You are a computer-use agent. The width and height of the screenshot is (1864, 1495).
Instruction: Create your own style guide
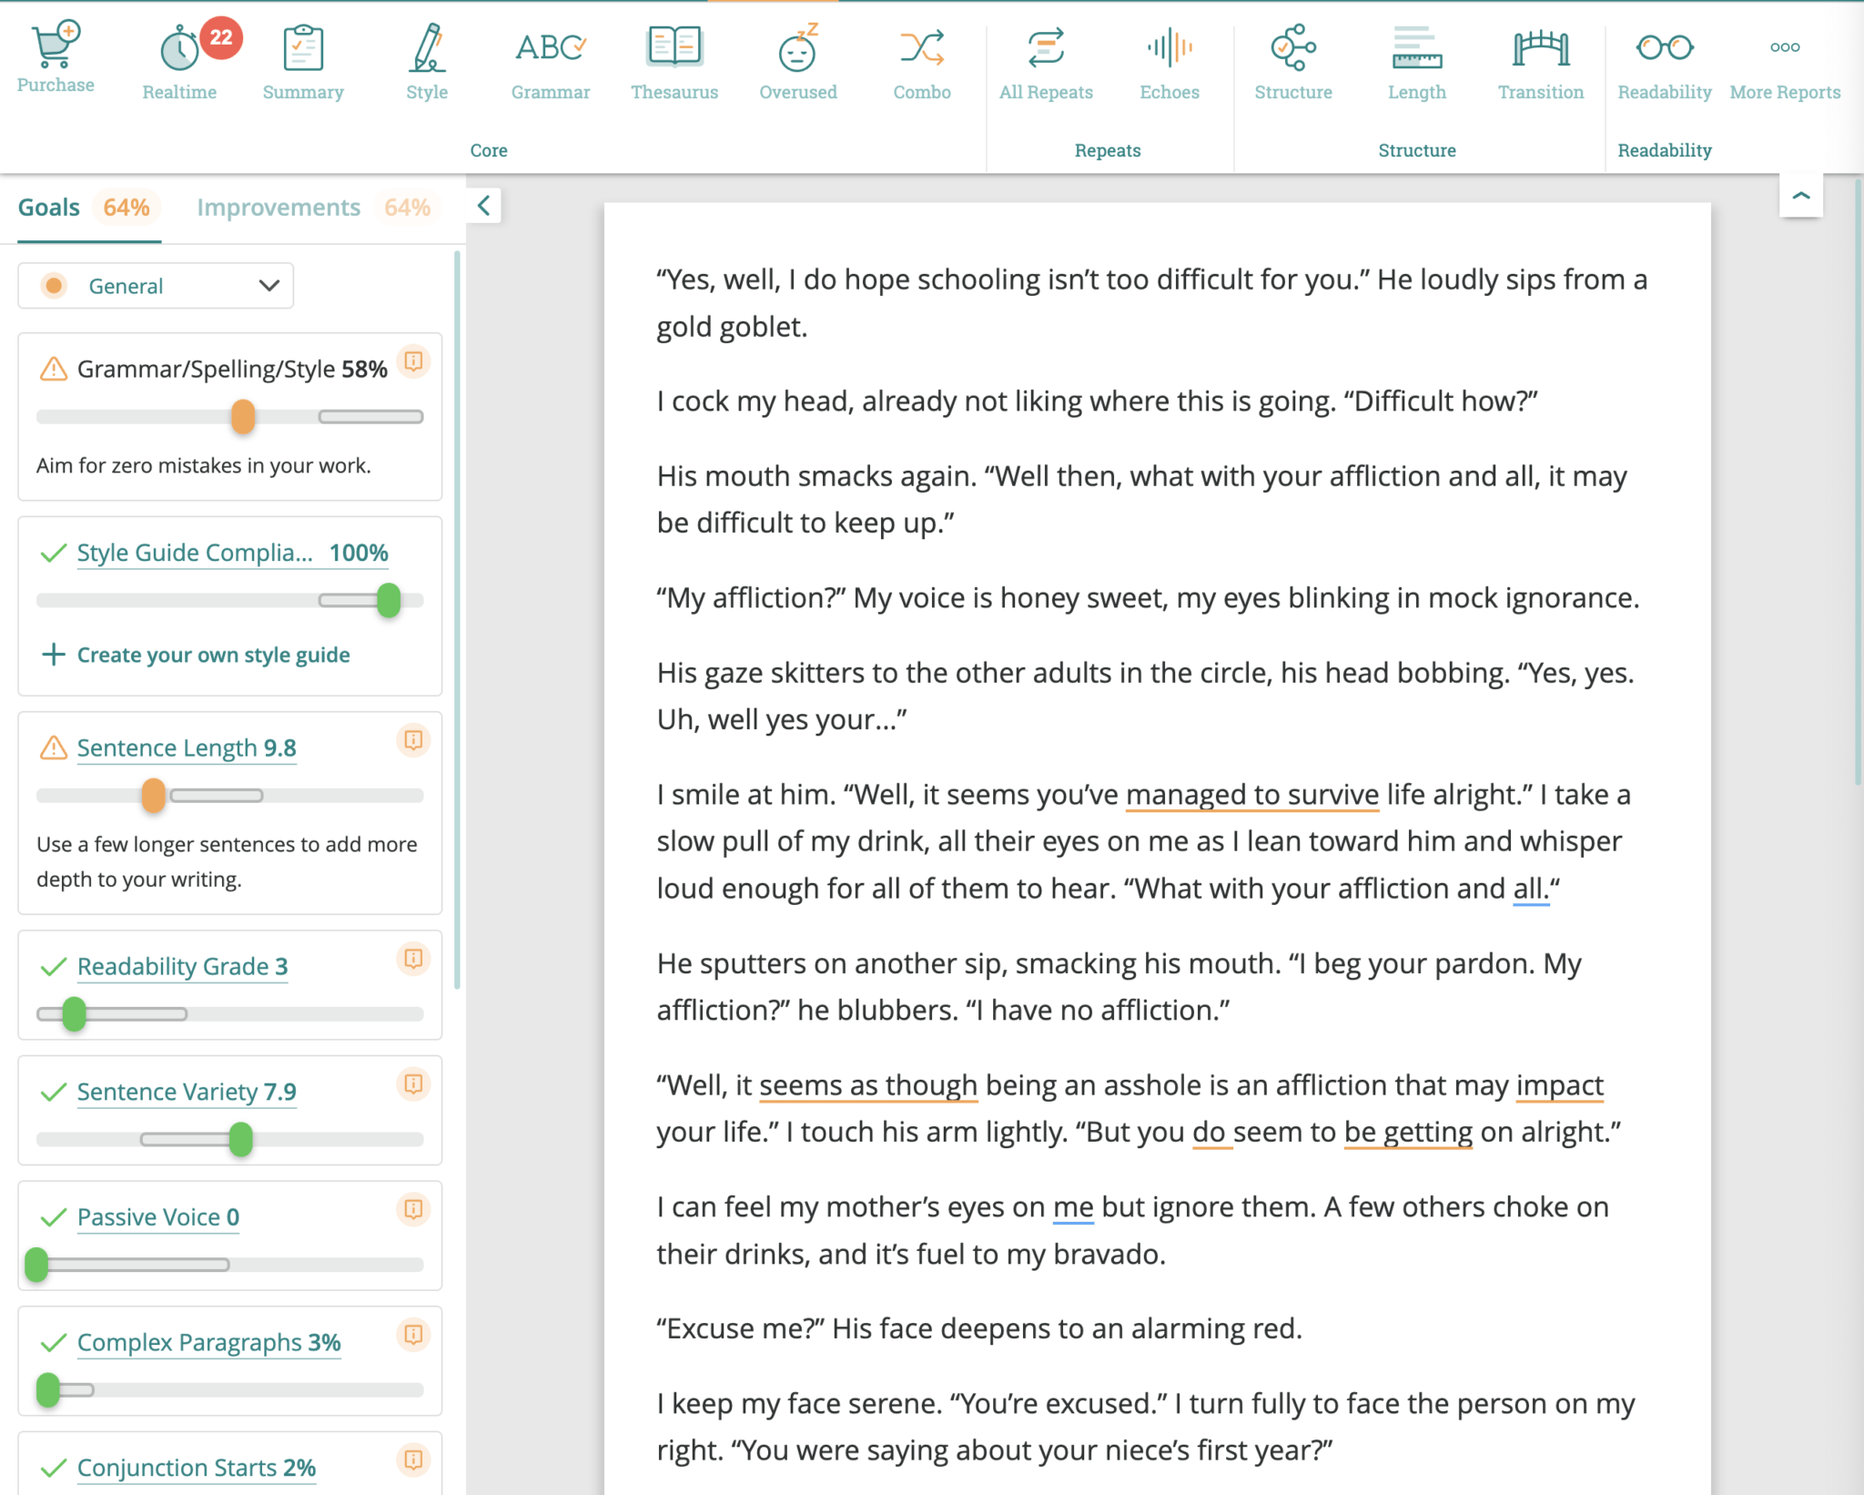point(213,654)
